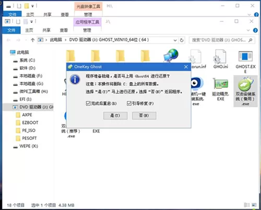Close the OneKey Ghost dialog
The width and height of the screenshot is (261, 210).
[x=186, y=67]
